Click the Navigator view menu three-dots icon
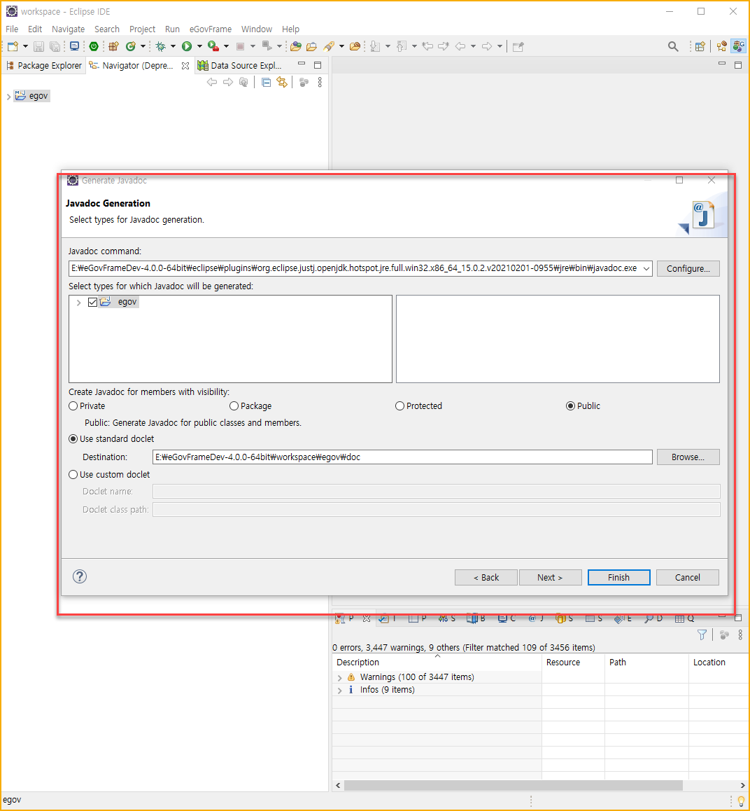Screen dimensions: 750x811 (x=320, y=82)
